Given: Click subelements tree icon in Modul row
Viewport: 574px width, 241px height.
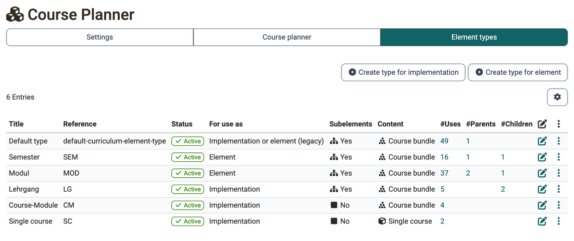Looking at the screenshot, I should coord(333,173).
